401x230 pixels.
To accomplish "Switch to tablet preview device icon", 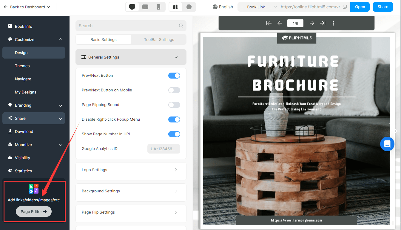I will point(145,7).
